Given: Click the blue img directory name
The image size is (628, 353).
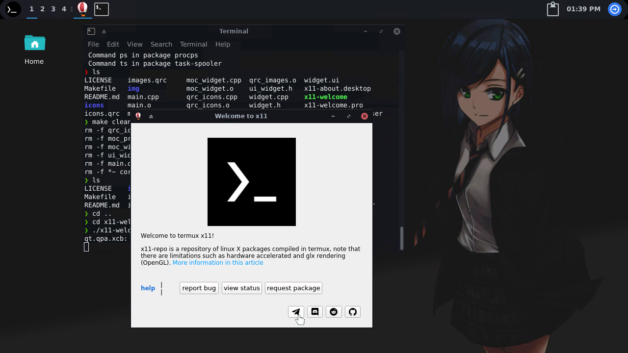Looking at the screenshot, I should click(x=133, y=89).
